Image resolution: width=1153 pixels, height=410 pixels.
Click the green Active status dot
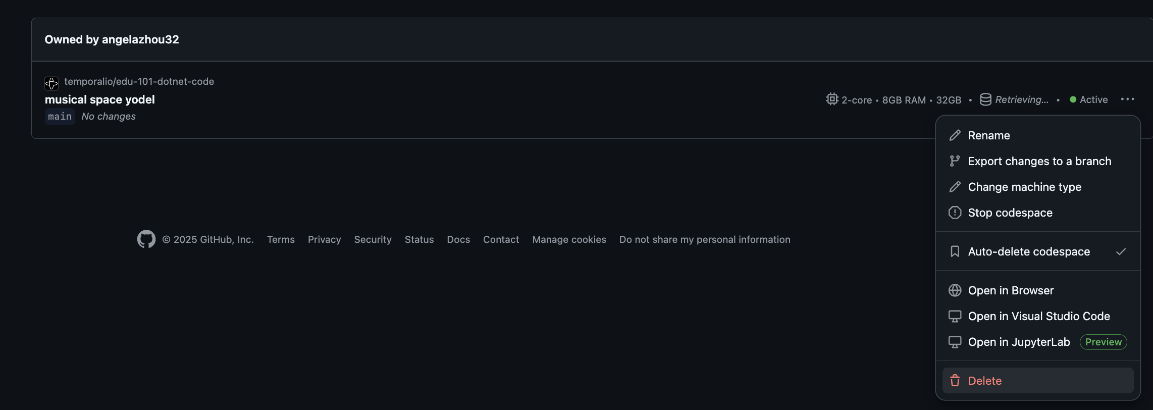click(x=1073, y=99)
